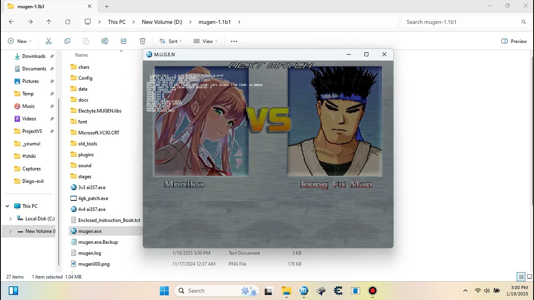Open Documents in the navigation pane
Image resolution: width=534 pixels, height=300 pixels.
click(x=34, y=69)
